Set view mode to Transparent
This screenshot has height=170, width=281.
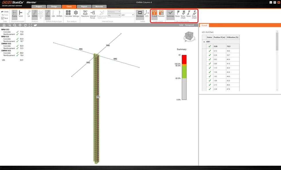(190, 25)
